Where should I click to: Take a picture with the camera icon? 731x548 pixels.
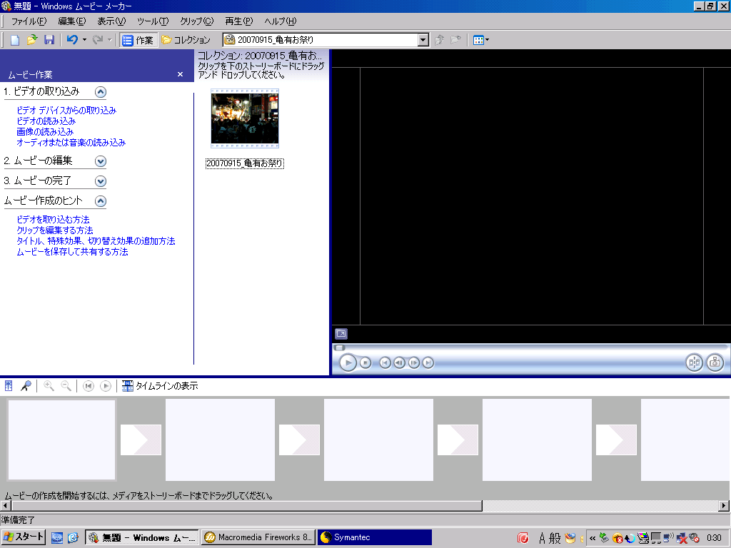click(x=715, y=362)
